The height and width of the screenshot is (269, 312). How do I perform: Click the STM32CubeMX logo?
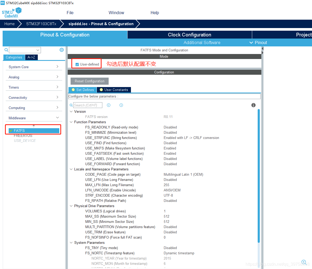tap(12, 13)
